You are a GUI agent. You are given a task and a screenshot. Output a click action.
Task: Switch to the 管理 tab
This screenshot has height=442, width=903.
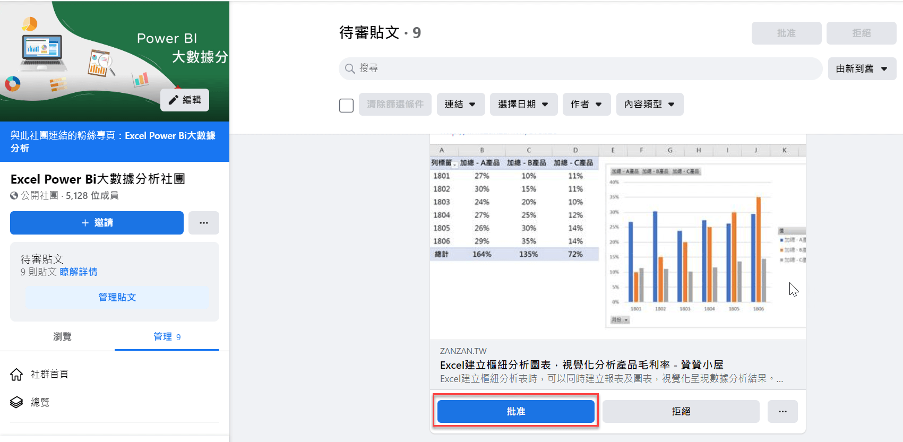tap(167, 336)
